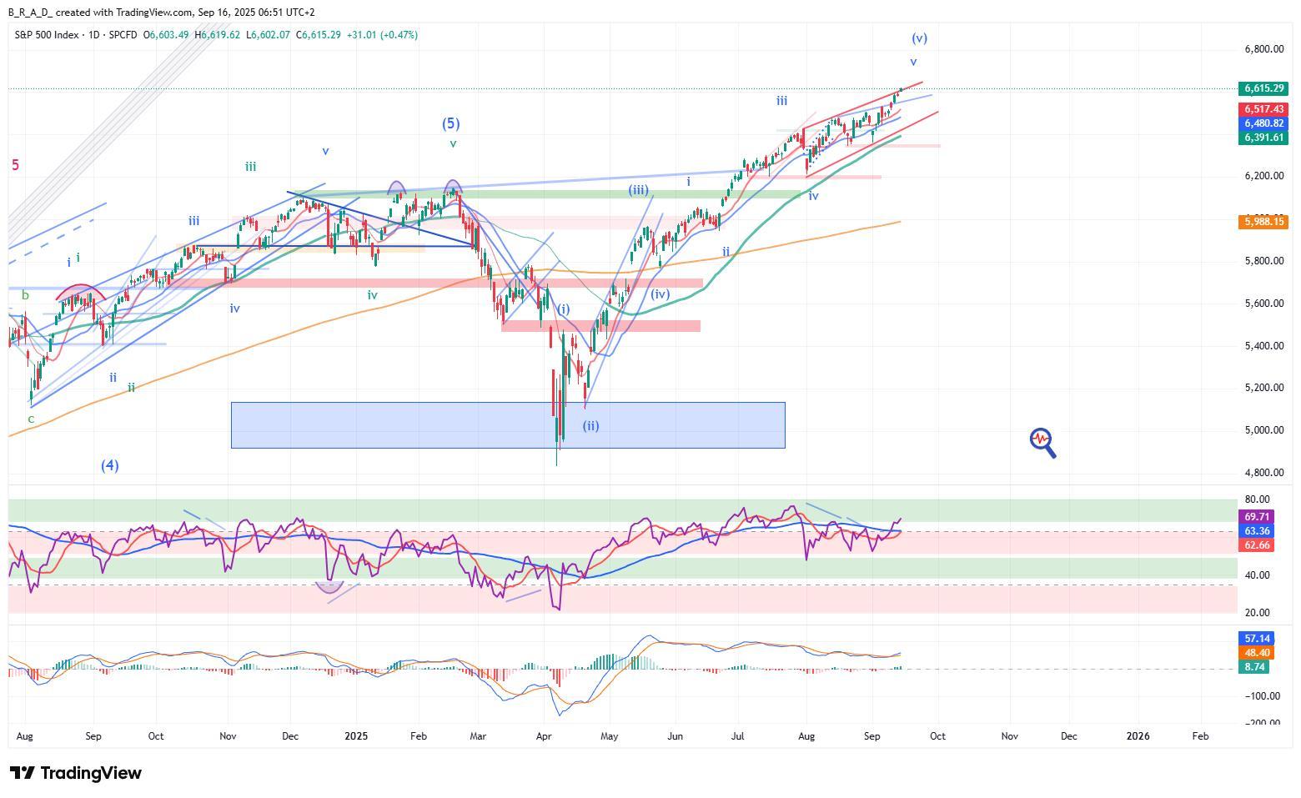Select the green b wave label

click(x=25, y=295)
